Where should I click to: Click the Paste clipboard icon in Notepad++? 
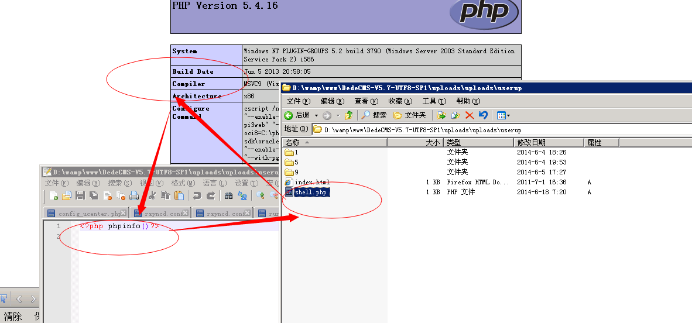[179, 196]
